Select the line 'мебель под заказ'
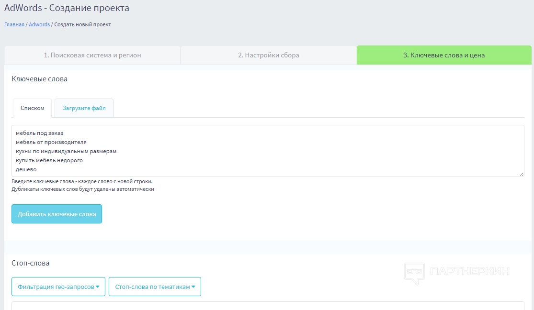 [39, 133]
